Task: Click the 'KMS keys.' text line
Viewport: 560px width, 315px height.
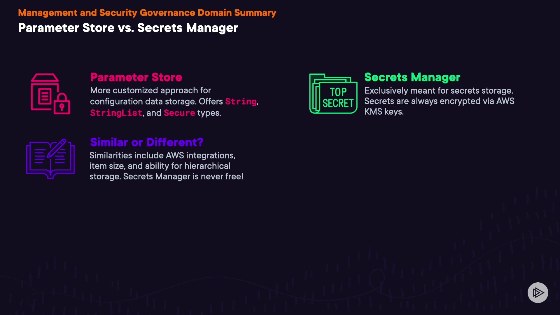Action: (384, 112)
